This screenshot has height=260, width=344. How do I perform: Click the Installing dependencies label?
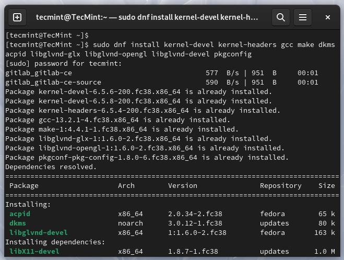55,242
